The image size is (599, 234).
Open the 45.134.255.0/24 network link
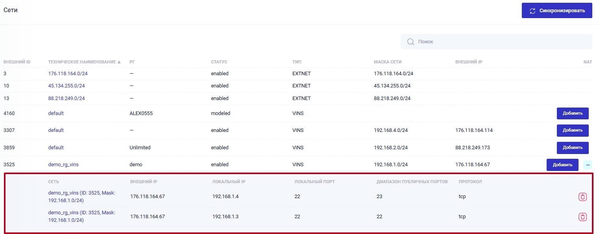tap(66, 86)
